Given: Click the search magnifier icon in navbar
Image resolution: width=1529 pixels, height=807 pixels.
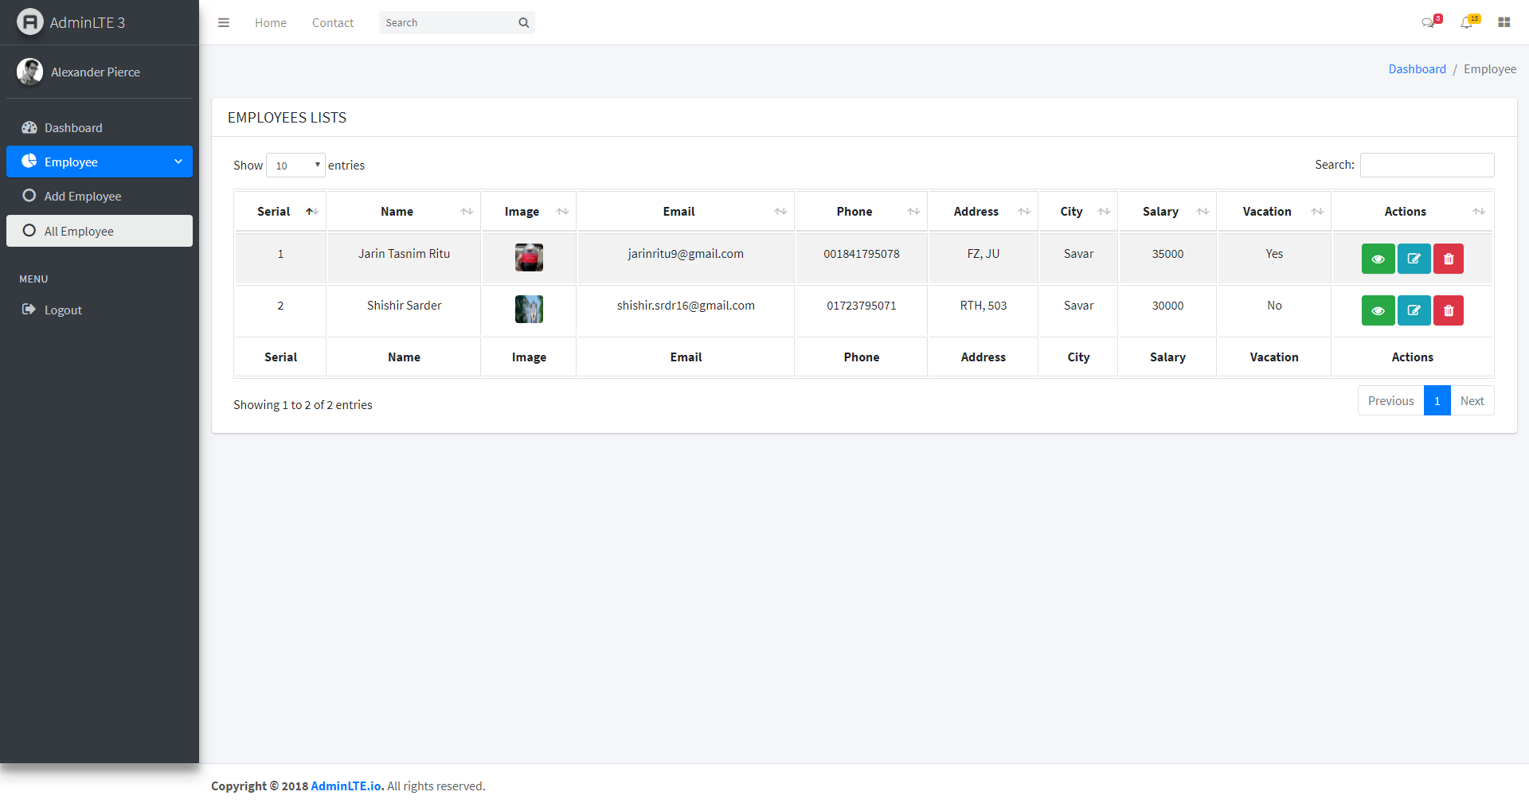Looking at the screenshot, I should pyautogui.click(x=523, y=22).
